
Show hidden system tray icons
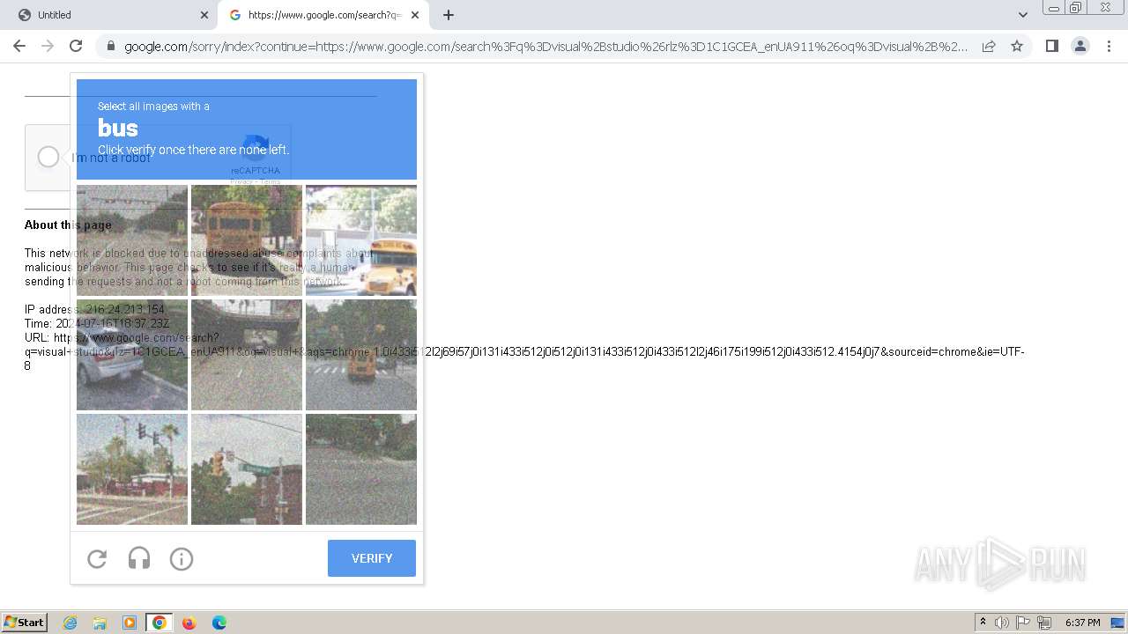[983, 623]
